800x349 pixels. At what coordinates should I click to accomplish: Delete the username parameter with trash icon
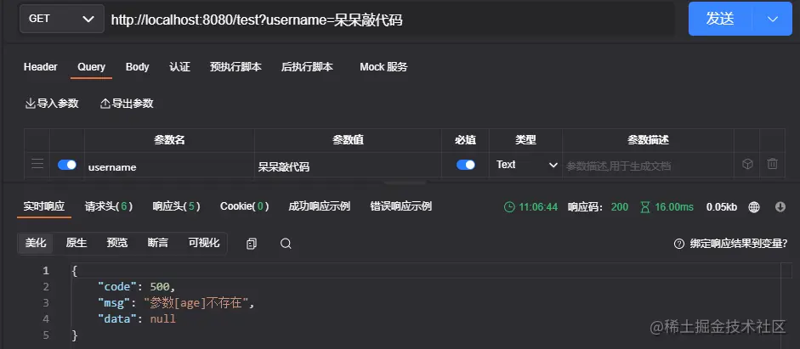tap(773, 164)
